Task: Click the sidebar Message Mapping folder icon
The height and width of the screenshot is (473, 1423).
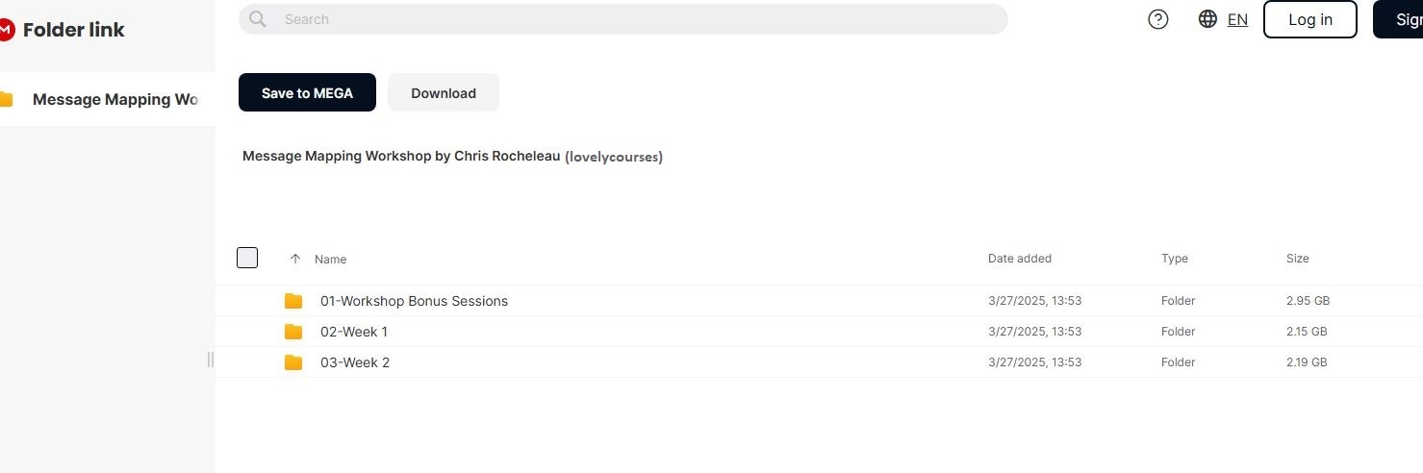Action: [x=7, y=99]
